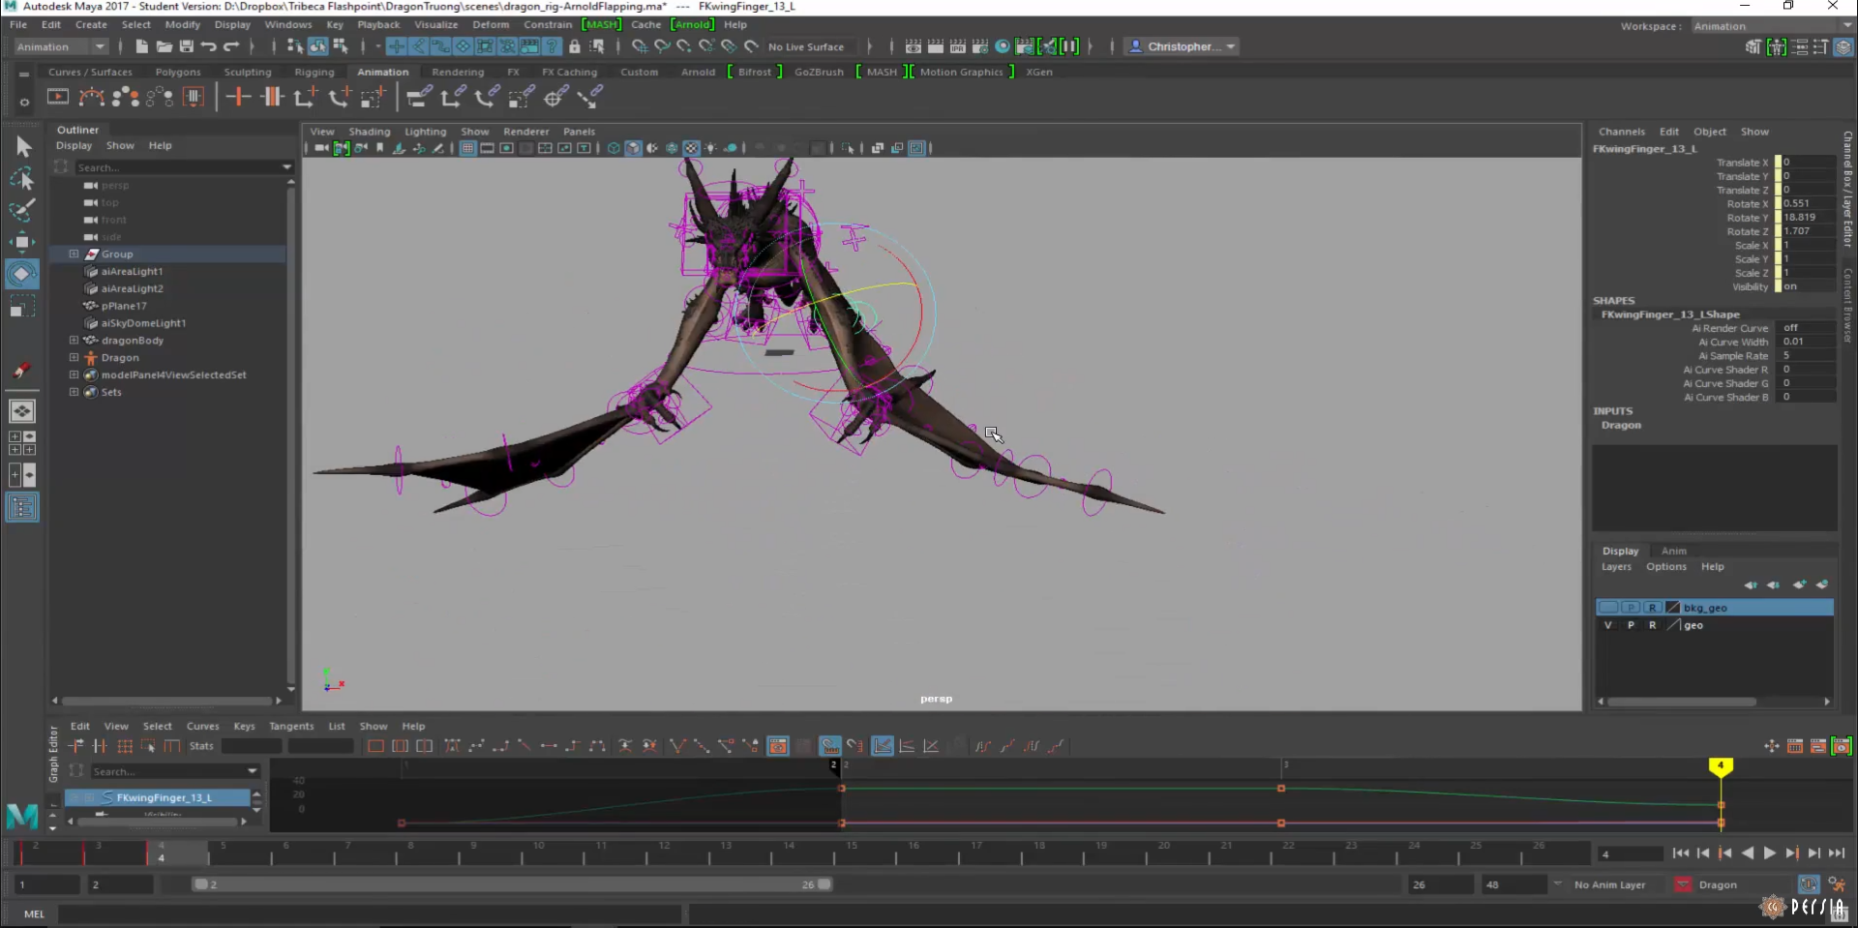
Task: Save the scene using the floppy disk icon
Action: [x=186, y=46]
